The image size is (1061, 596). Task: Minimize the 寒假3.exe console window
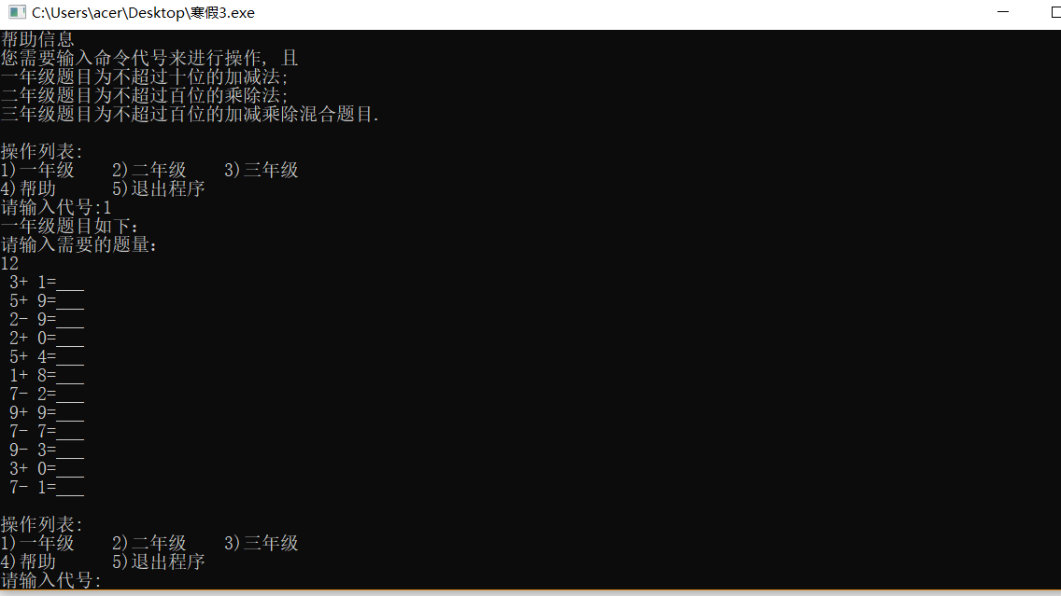(1003, 12)
